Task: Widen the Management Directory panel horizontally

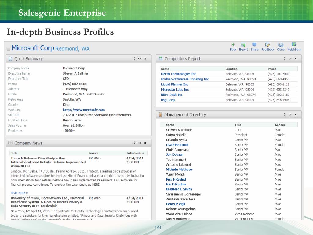Action: click(290, 114)
